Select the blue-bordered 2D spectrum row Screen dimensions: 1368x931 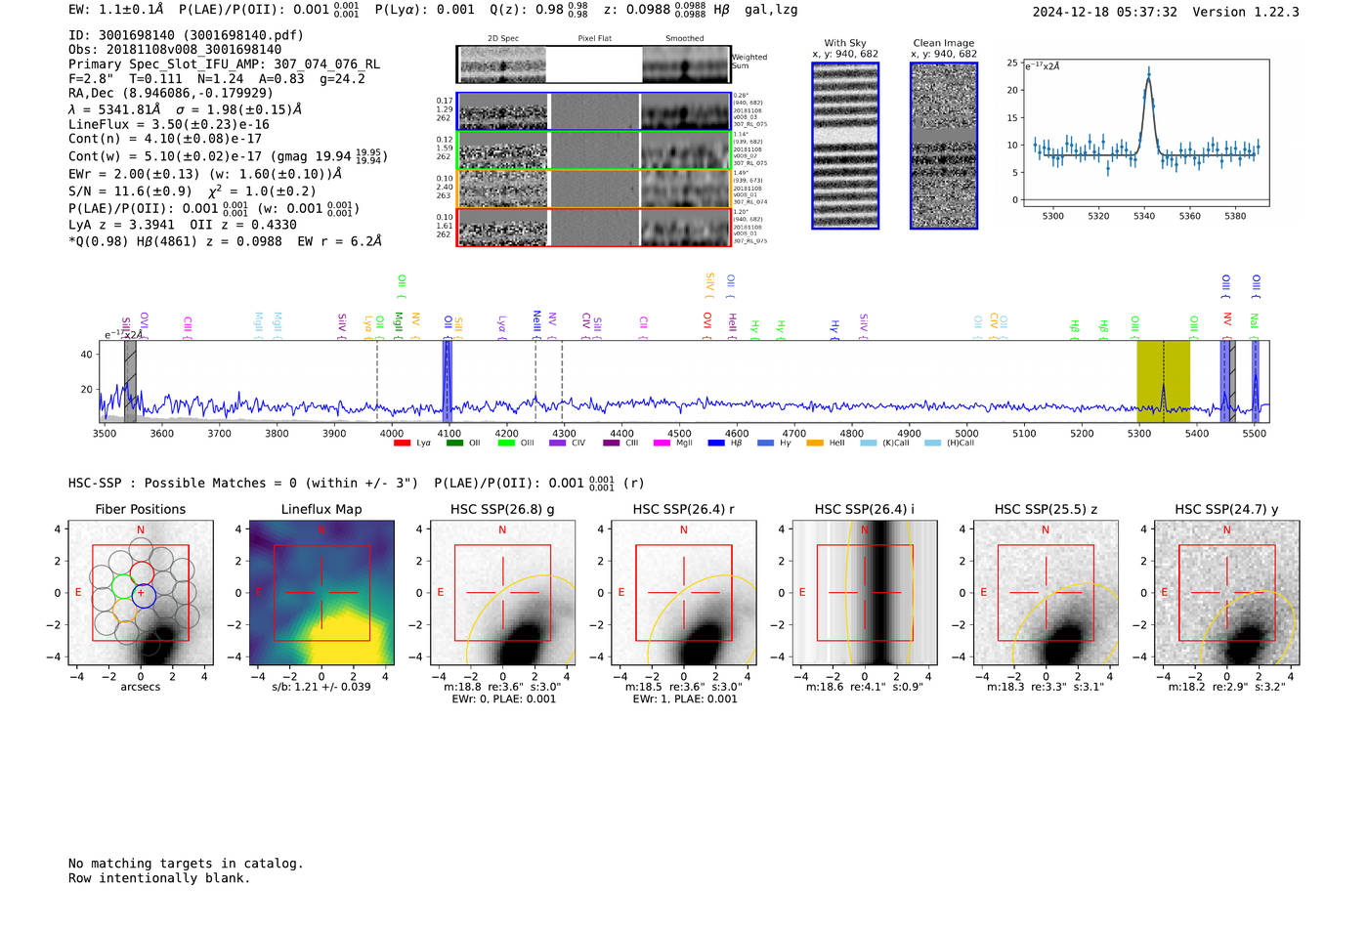point(594,111)
